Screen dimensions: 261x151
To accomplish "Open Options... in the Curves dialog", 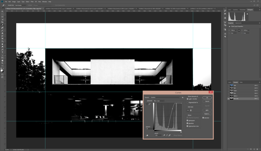I will [207, 114].
